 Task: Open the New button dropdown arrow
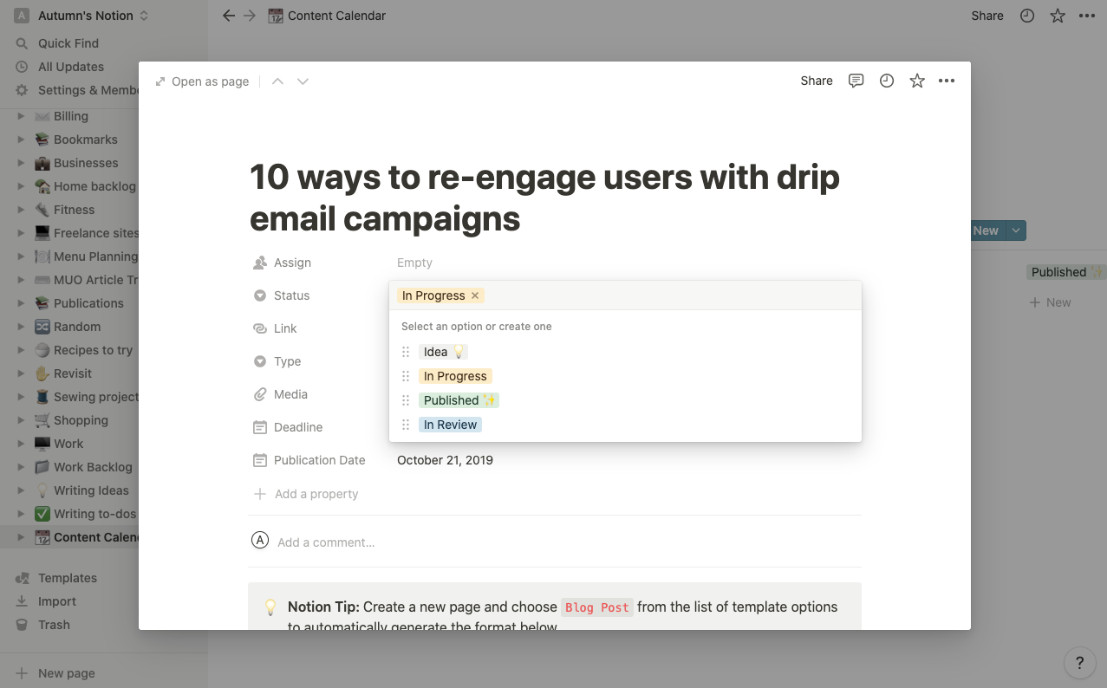point(1017,230)
